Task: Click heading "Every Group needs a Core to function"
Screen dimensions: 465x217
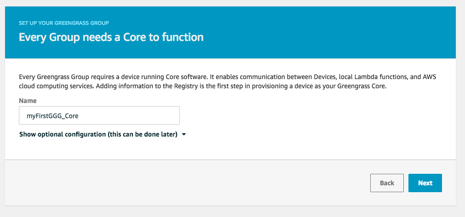Action: 111,37
